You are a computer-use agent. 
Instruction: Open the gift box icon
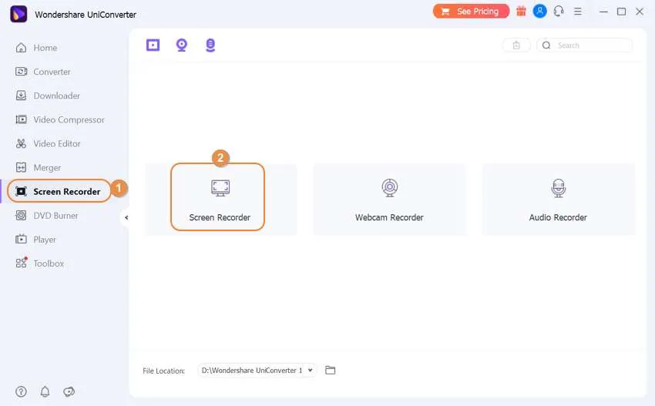(521, 12)
